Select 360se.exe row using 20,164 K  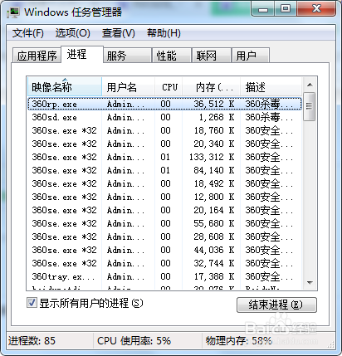[x=164, y=210]
